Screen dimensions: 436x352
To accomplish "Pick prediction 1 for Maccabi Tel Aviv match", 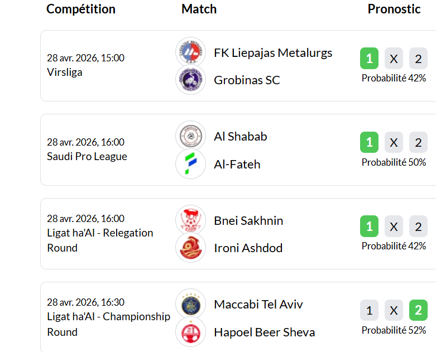I will coord(369,310).
